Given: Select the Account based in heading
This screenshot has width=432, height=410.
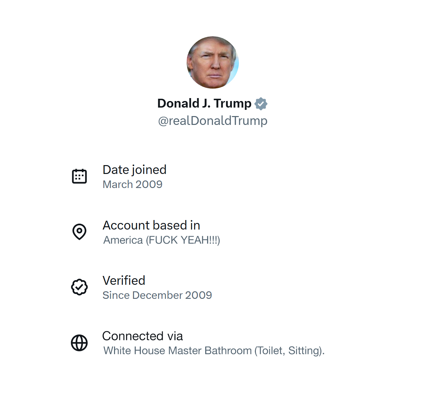Looking at the screenshot, I should coord(151,225).
